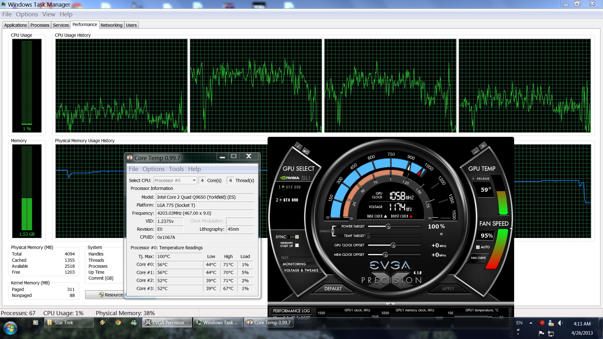Click Chrome icon in taskbar
This screenshot has width=603, height=339.
pyautogui.click(x=118, y=322)
